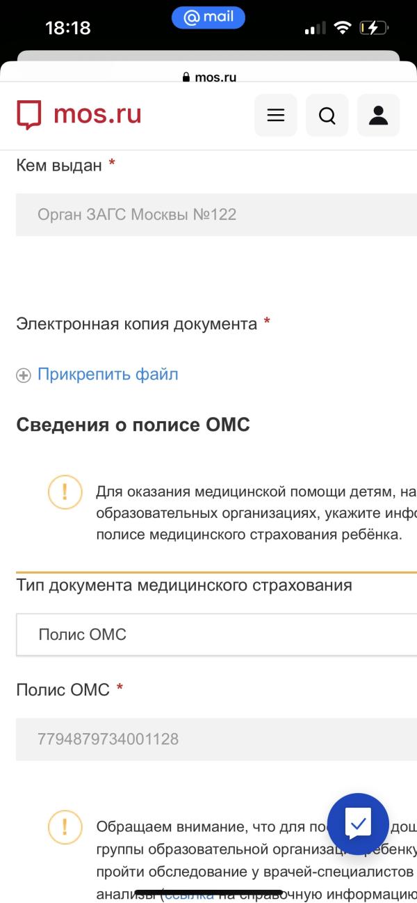Open the user profile icon

[379, 115]
